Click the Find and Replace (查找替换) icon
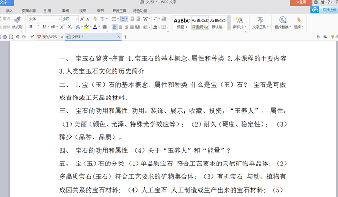Viewport: 338px width, 197px height. coord(283,20)
